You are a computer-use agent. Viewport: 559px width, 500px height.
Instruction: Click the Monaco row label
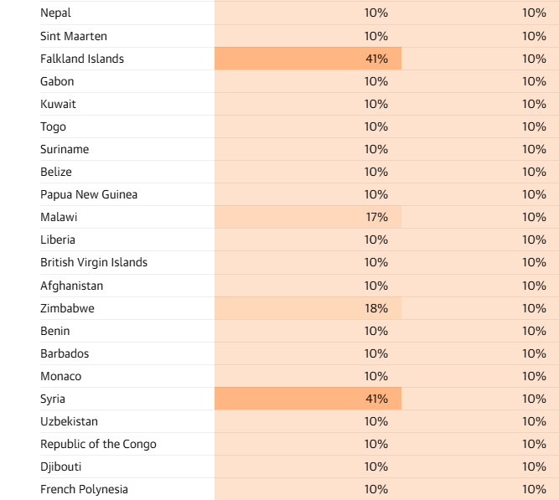pyautogui.click(x=61, y=376)
